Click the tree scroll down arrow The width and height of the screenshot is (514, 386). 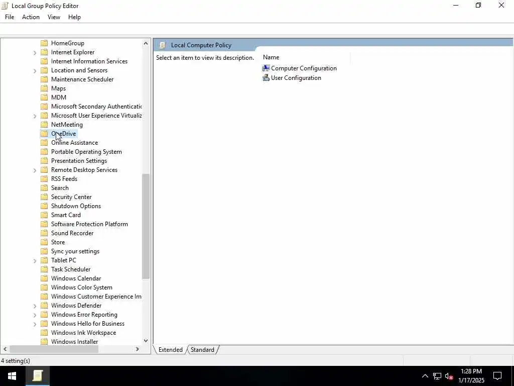tap(146, 341)
